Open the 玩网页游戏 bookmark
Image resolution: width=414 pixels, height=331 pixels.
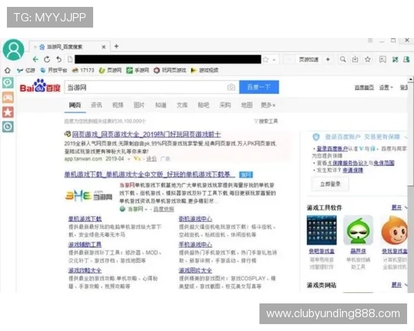(170, 70)
